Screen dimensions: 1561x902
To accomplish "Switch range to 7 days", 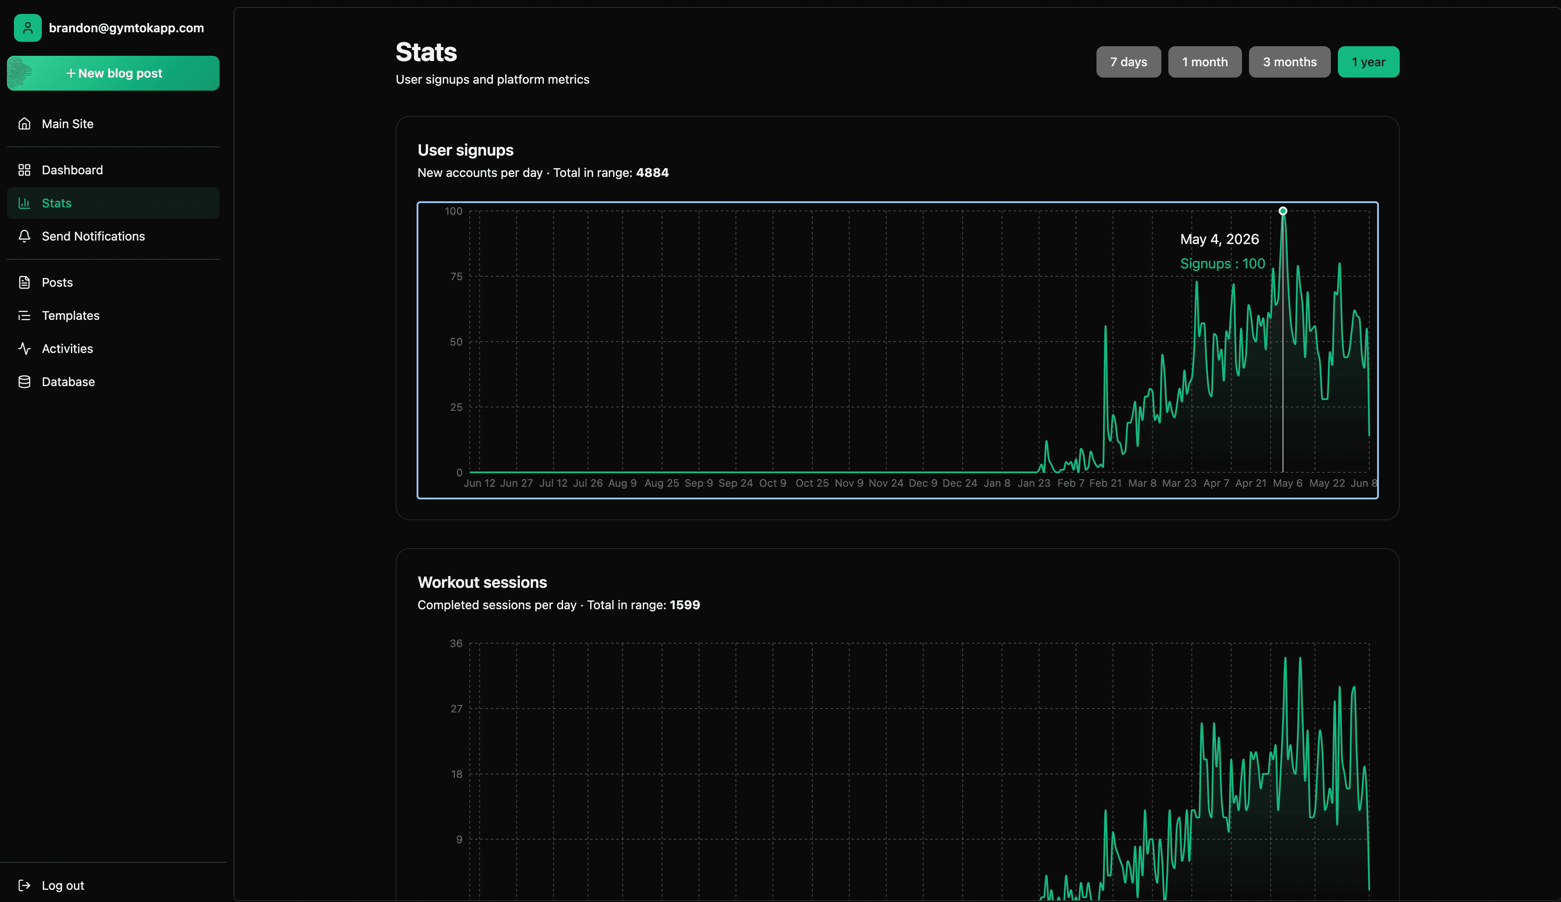I will [1129, 62].
